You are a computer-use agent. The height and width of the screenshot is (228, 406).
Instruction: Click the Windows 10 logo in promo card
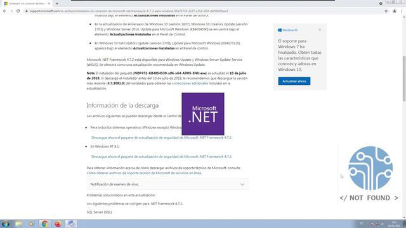(x=287, y=30)
